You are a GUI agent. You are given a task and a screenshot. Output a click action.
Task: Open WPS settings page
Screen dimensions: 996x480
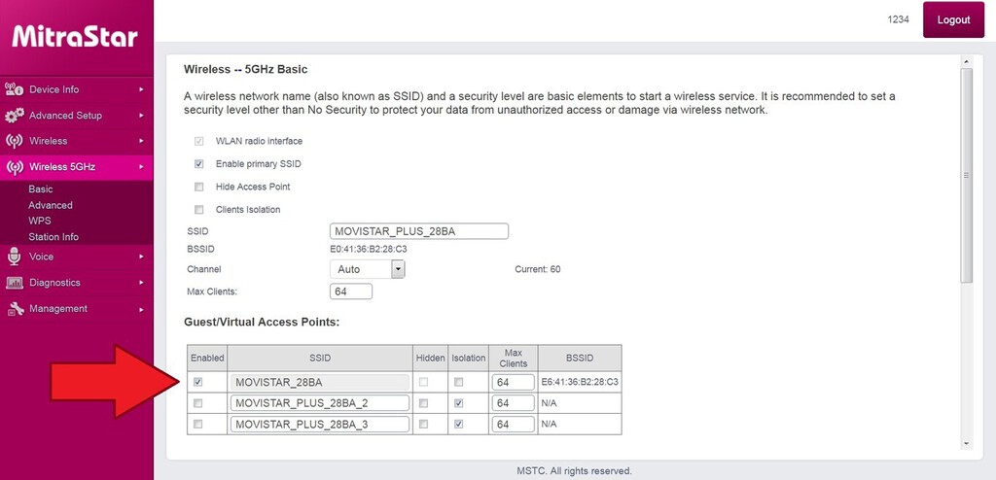click(39, 221)
